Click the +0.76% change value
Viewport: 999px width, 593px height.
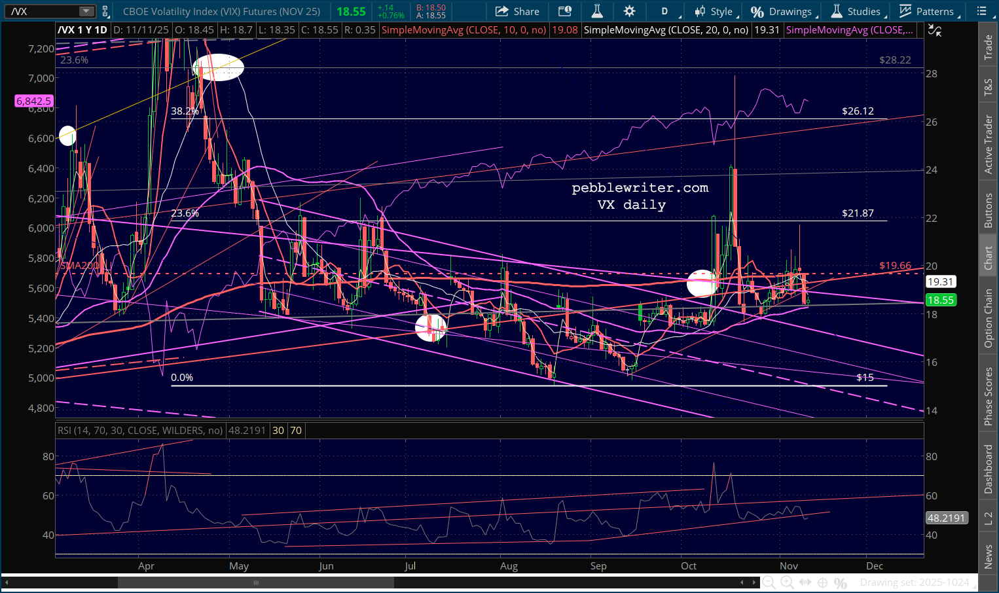[x=390, y=16]
